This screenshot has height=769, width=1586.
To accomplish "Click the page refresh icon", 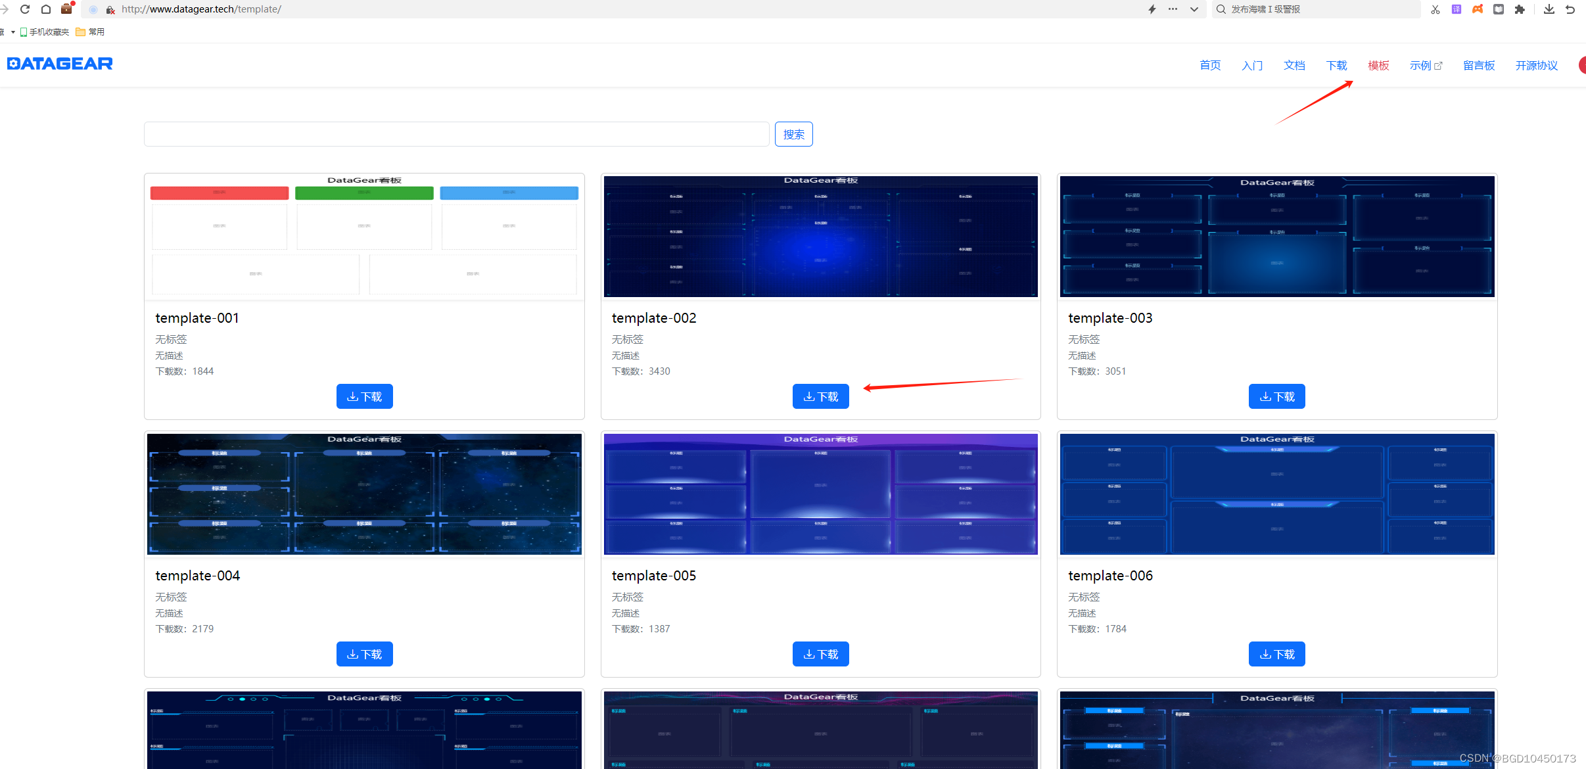I will (25, 9).
